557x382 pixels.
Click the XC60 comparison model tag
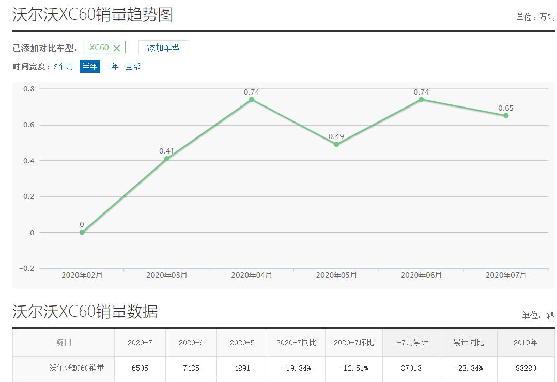(x=99, y=48)
